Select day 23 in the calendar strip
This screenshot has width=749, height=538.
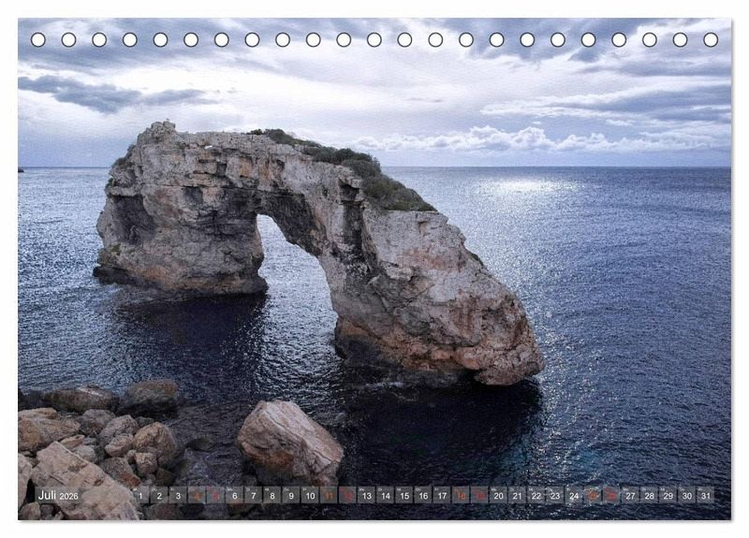tap(555, 495)
